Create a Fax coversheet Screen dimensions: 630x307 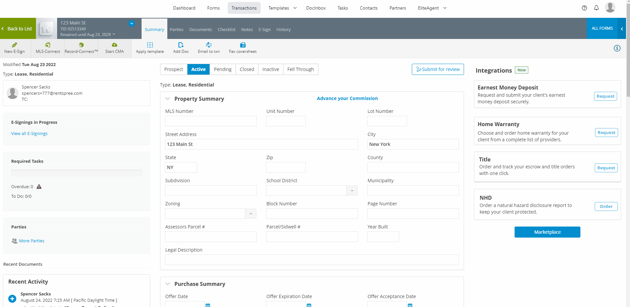pos(243,48)
